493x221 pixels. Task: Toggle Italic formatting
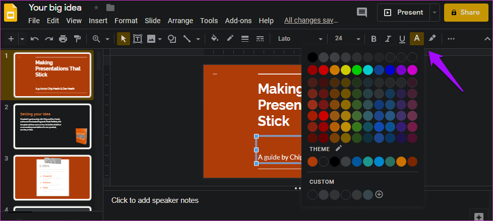[x=388, y=39]
